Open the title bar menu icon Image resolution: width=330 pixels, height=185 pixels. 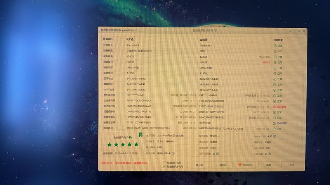[290, 31]
